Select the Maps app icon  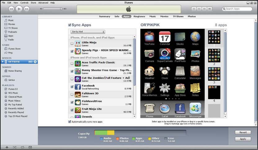pyautogui.click(x=195, y=37)
